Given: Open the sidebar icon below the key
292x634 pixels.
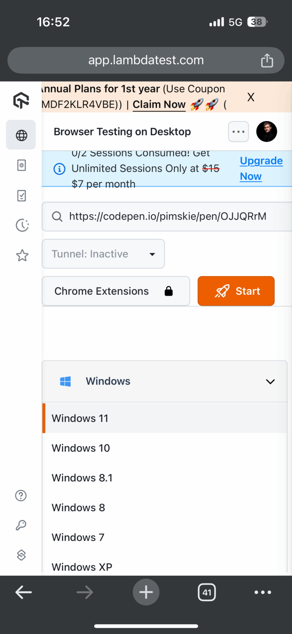Looking at the screenshot, I should click(x=21, y=555).
